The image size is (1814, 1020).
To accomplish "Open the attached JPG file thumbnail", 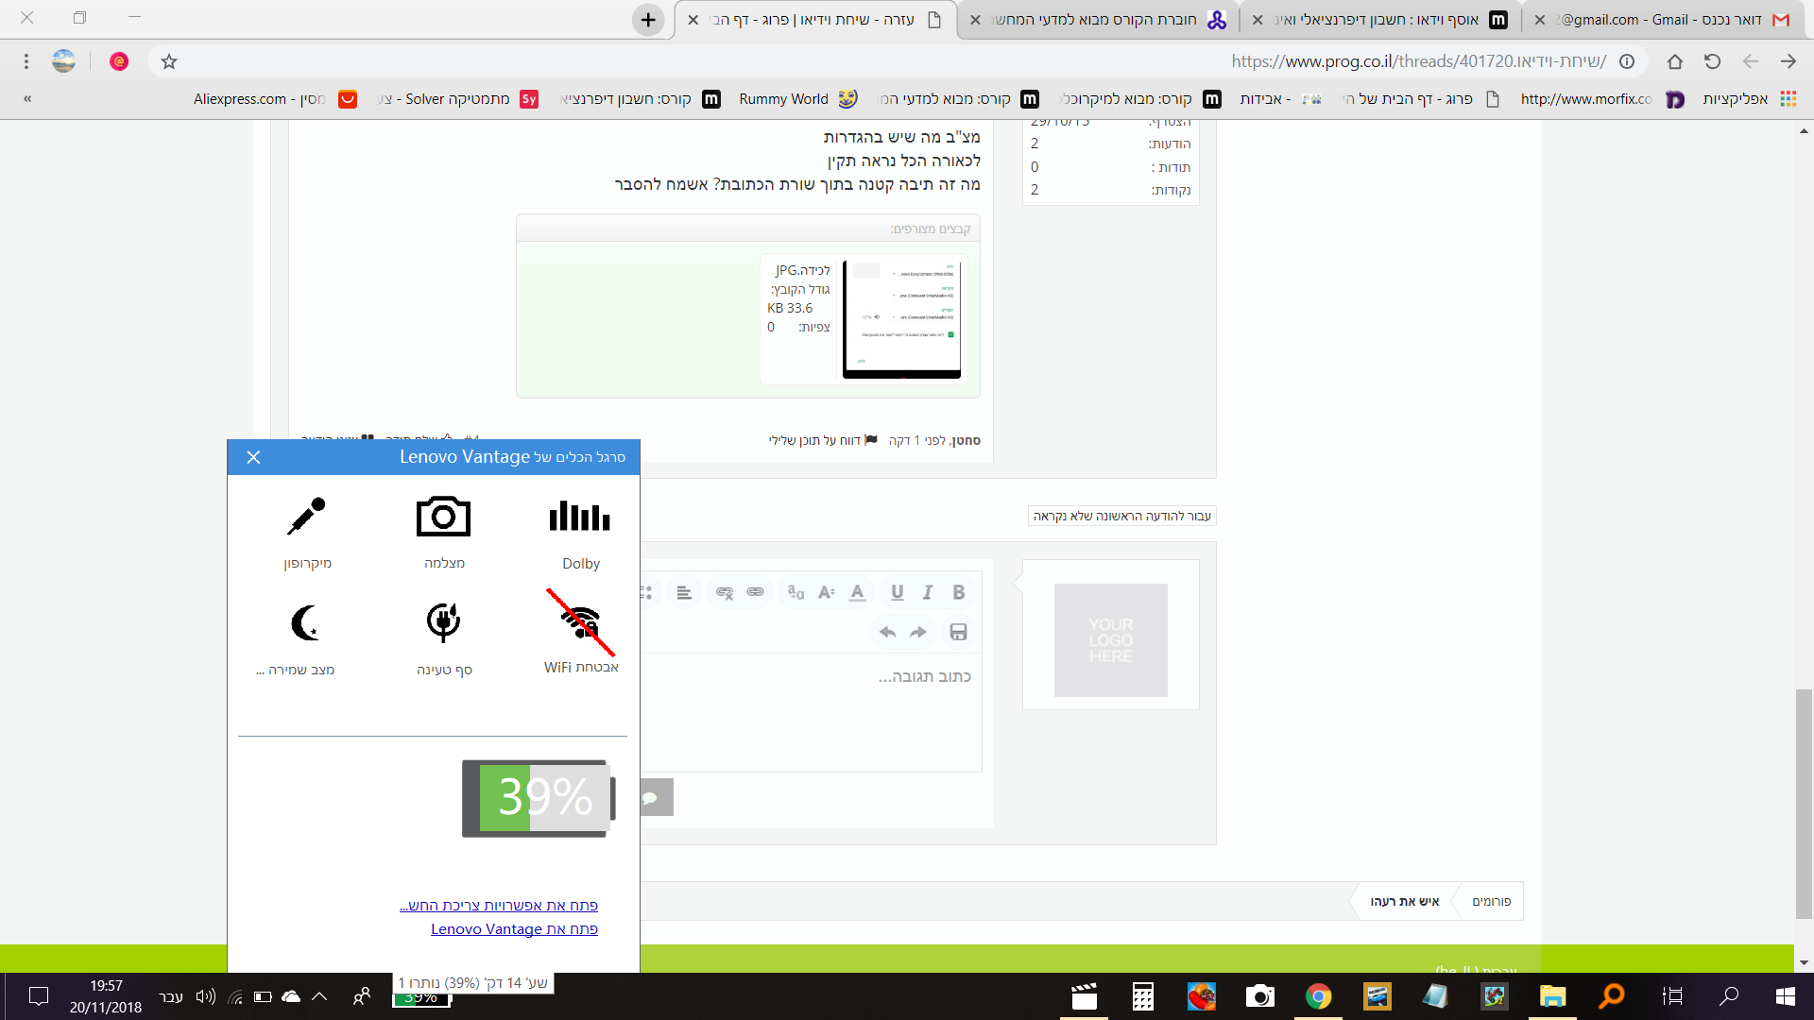I will [901, 319].
